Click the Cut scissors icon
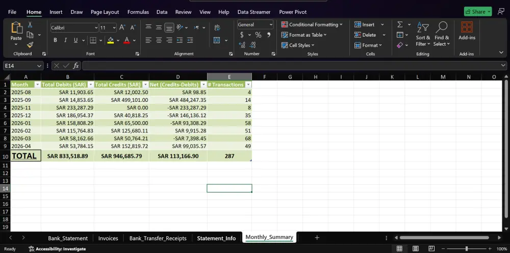 (30, 24)
